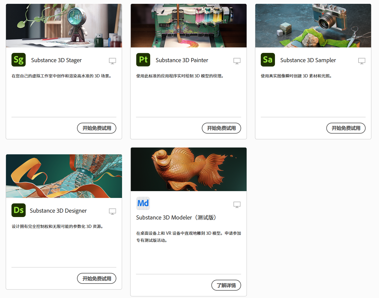Click Designer description 设计拥有完全控制权
This screenshot has width=379, height=298.
pyautogui.click(x=58, y=226)
